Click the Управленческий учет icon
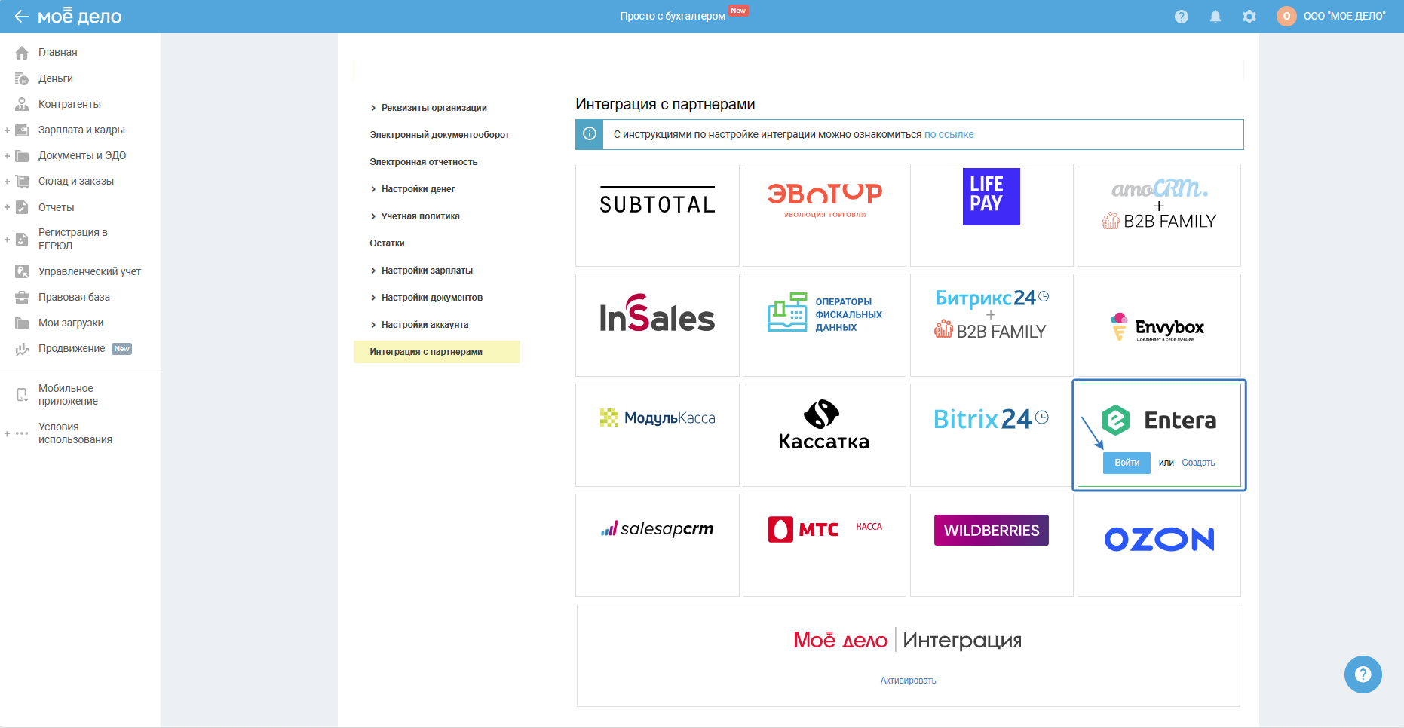 tap(22, 271)
